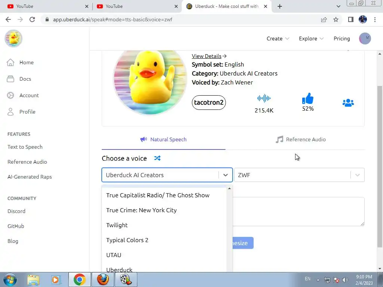Screen dimensions: 383x287
Task: Bookmark this page with star icon
Action: 336,19
